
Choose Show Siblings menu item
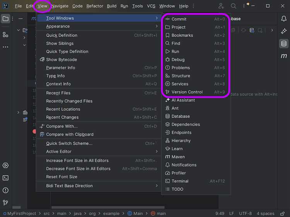[x=99, y=43]
